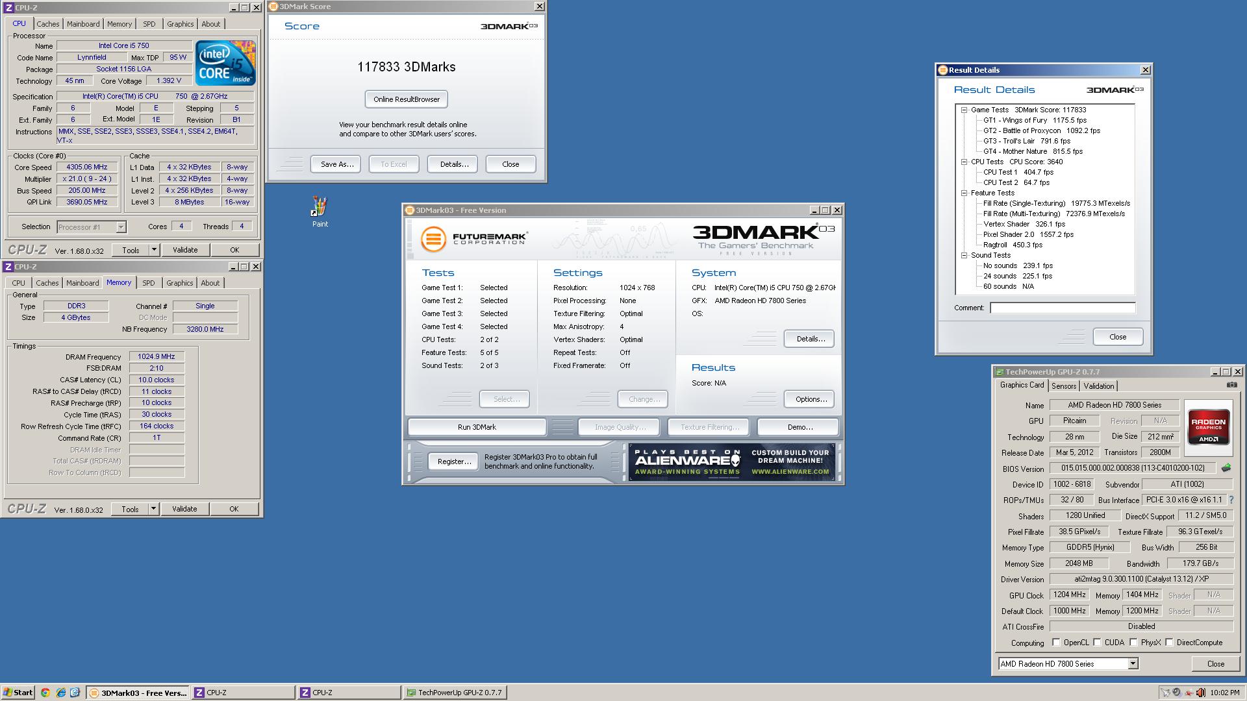Click the Core Speed 4305.06 MHz value
The width and height of the screenshot is (1247, 701).
coord(87,167)
